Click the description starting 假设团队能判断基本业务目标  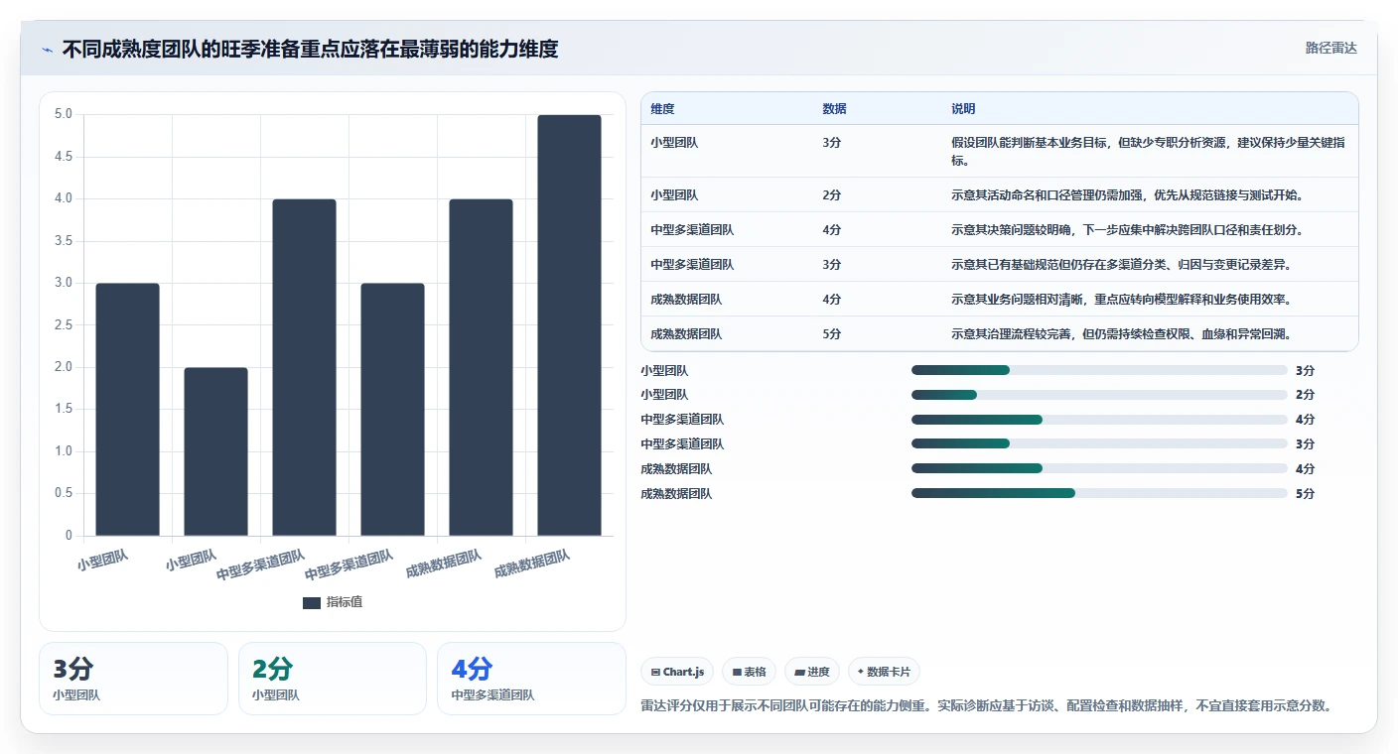[x=1149, y=151]
